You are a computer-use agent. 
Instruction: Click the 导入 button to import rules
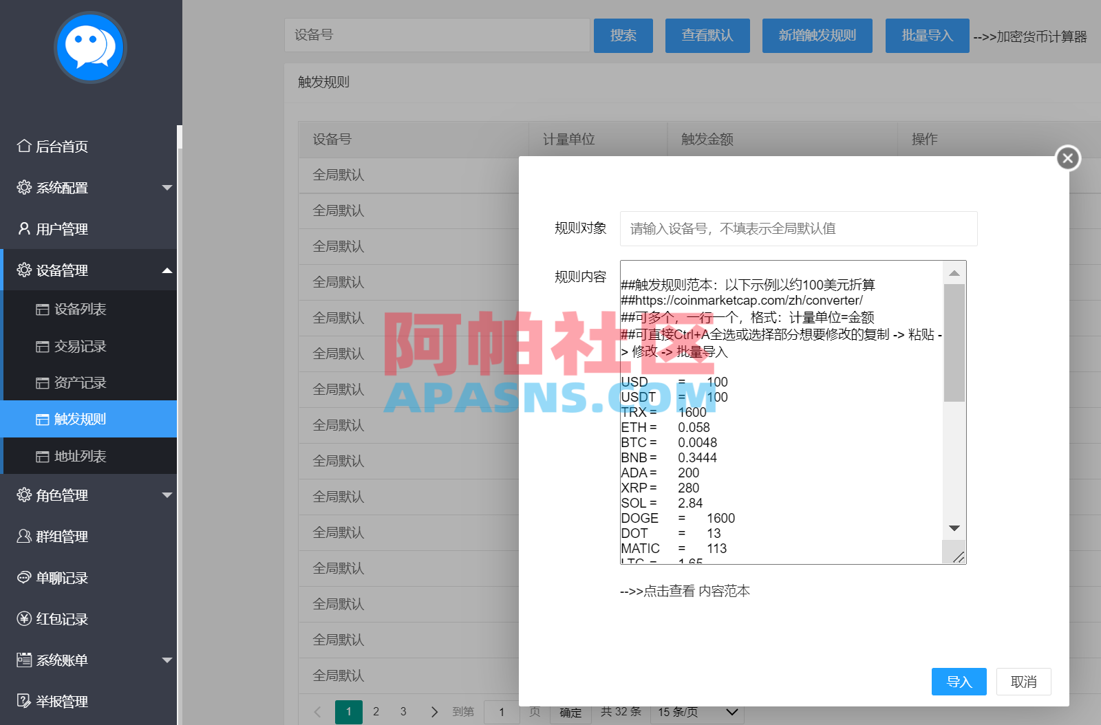coord(959,682)
